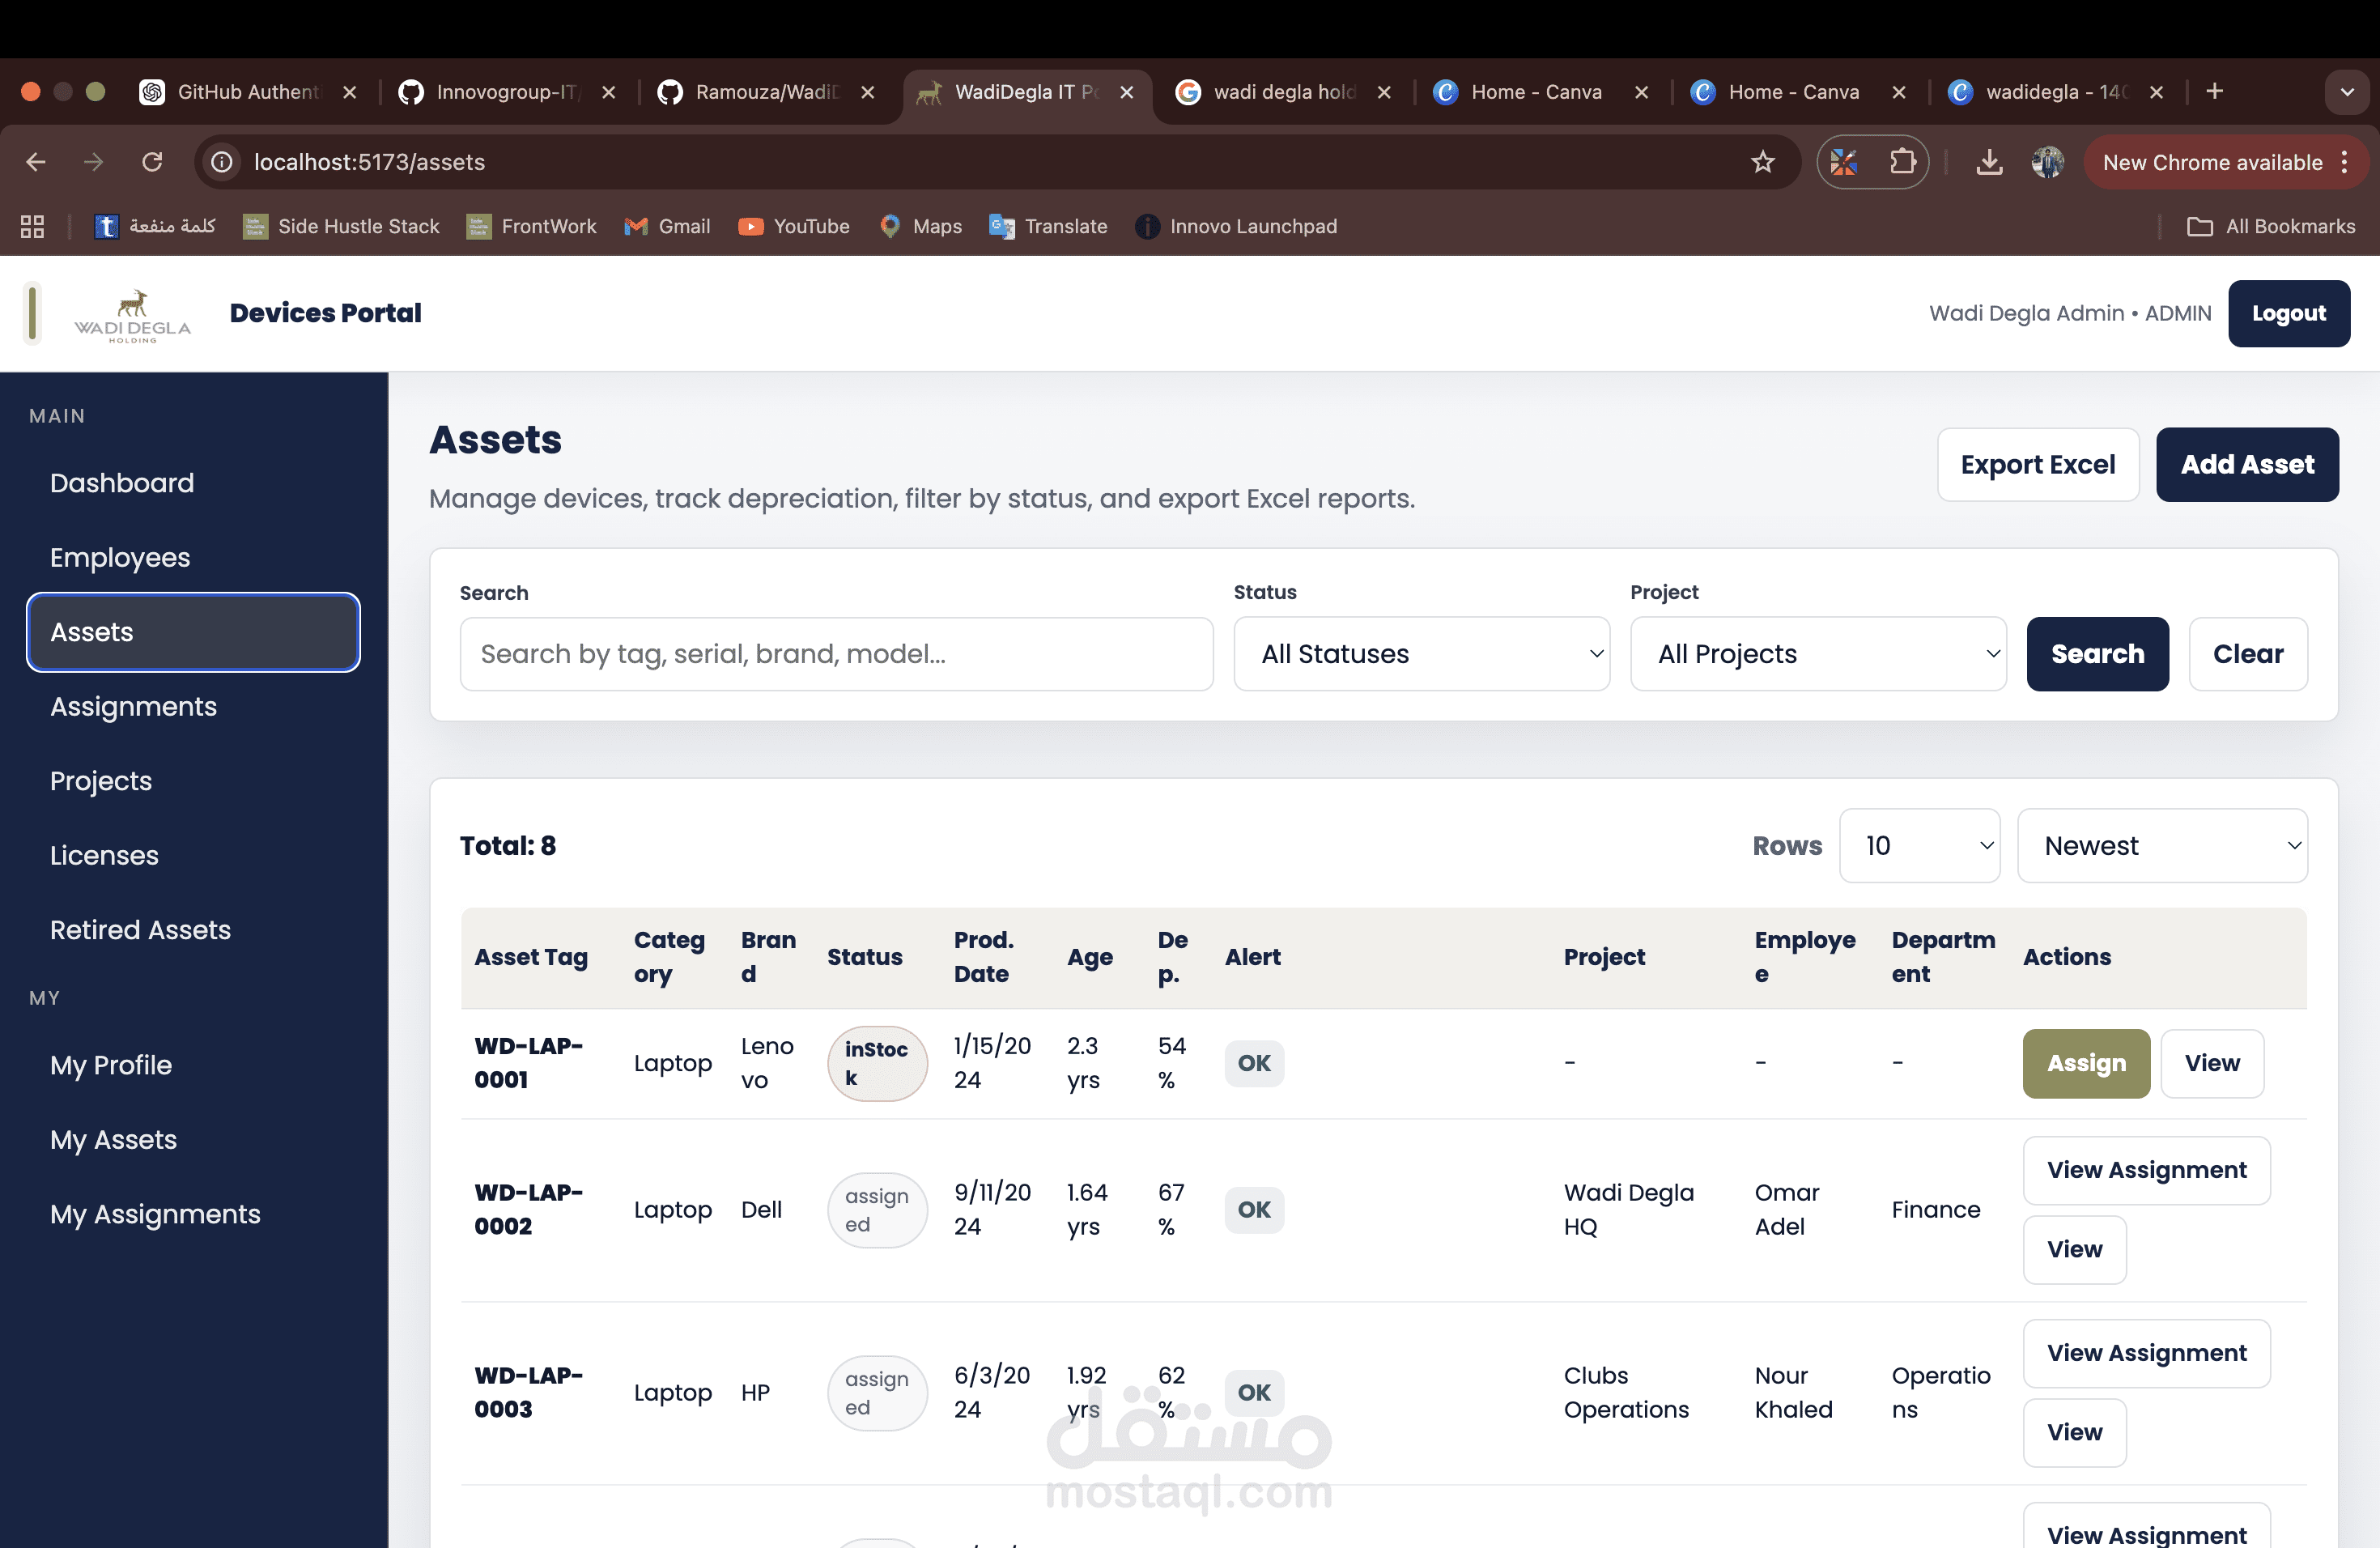Open the Side Hustle Stack bookmark
The height and width of the screenshot is (1548, 2380).
[341, 227]
